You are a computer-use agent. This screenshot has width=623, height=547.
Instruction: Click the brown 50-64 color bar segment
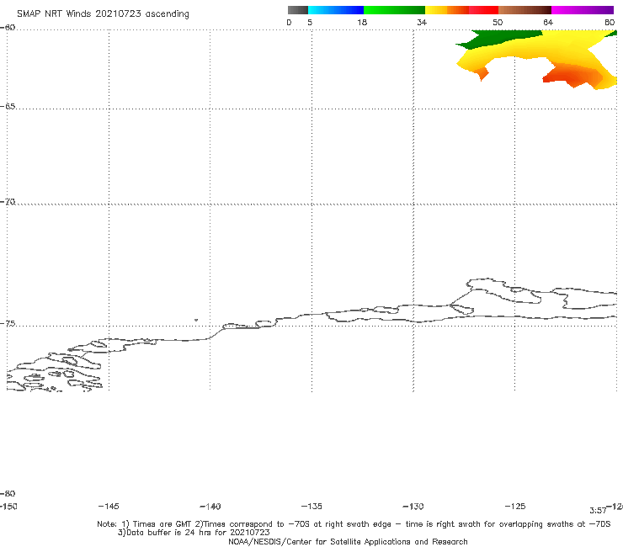(x=524, y=10)
